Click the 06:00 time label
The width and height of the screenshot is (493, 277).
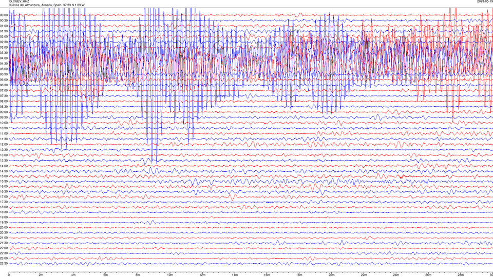click(x=4, y=80)
